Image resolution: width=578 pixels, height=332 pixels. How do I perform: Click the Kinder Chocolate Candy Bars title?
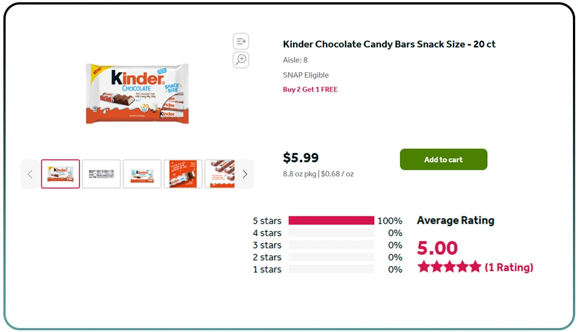tap(389, 45)
